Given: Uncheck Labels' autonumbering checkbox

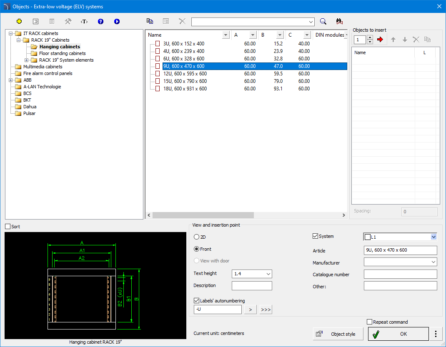Looking at the screenshot, I should (197, 301).
